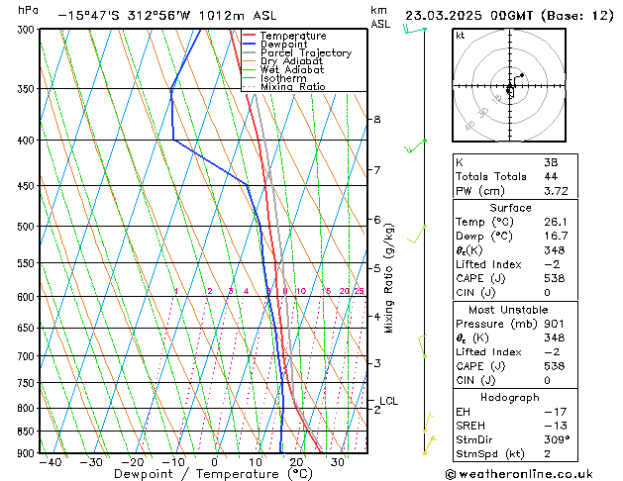623x481 pixels.
Task: Click the '600' pressure level label
Action: coord(28,297)
